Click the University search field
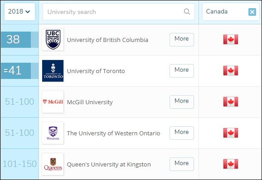Image resolution: width=262 pixels, height=180 pixels. click(119, 12)
